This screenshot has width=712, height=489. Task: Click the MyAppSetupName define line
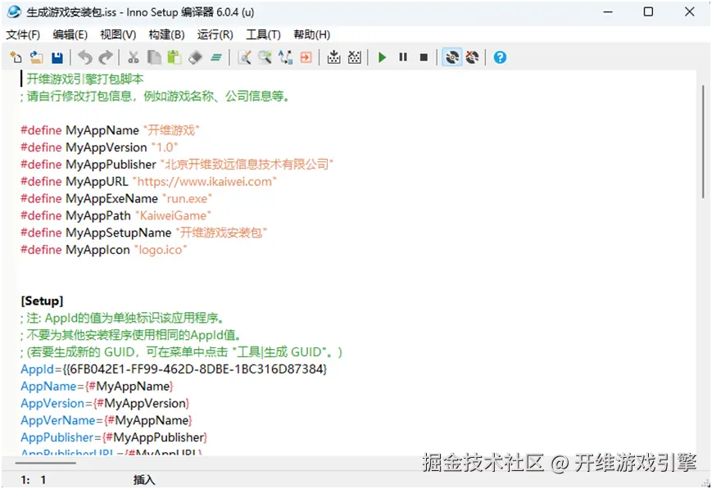(x=143, y=233)
